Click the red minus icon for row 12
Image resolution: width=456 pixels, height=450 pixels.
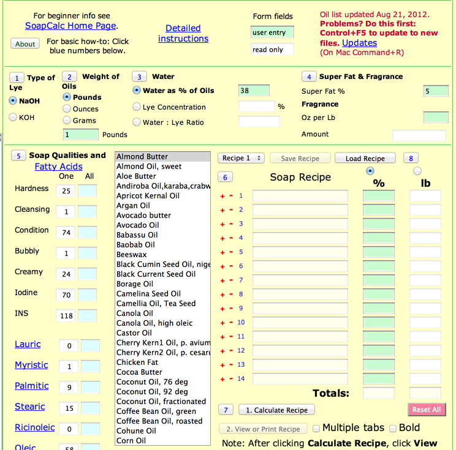point(231,351)
